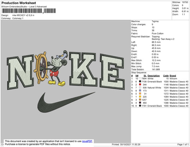Image resolution: width=190 pixels, height=147 pixels.
Task: Click the 'Required Stabilizer:' label
Action: (141, 36)
